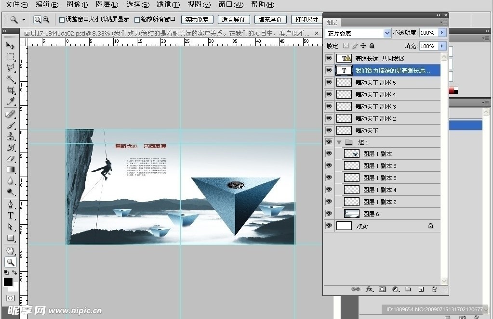Open the 图层 menu
This screenshot has width=493, height=319.
(x=107, y=4)
